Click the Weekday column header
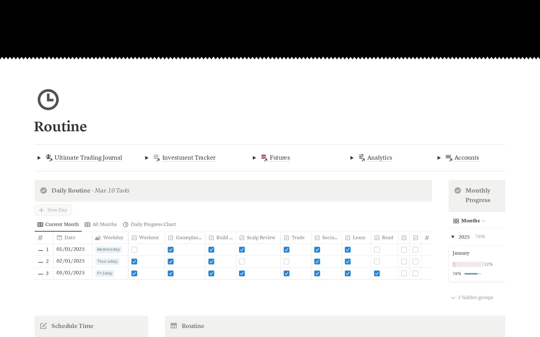This screenshot has height=337, width=540. pos(110,238)
